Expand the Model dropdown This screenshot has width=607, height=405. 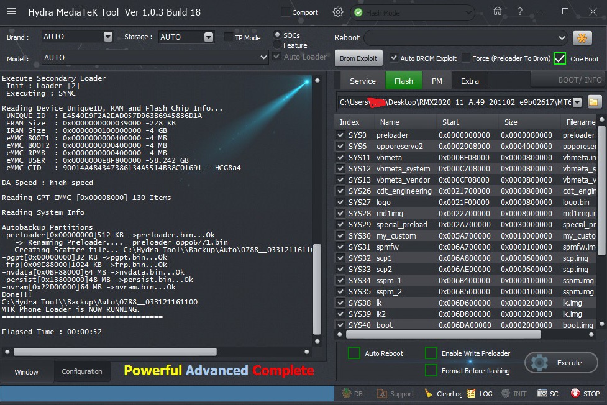point(263,57)
